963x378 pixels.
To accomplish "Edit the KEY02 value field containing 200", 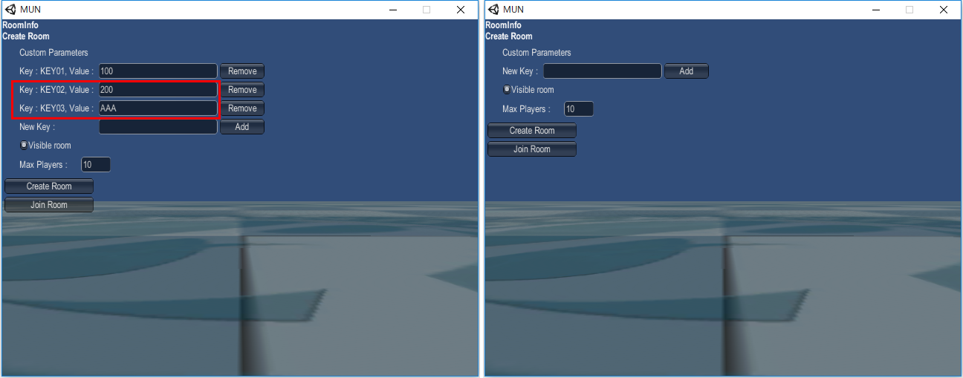I will 158,90.
